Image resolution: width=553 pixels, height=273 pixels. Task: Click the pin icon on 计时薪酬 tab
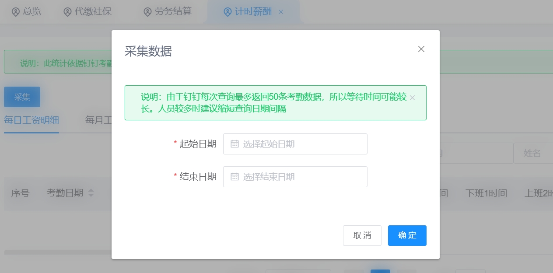coord(227,12)
